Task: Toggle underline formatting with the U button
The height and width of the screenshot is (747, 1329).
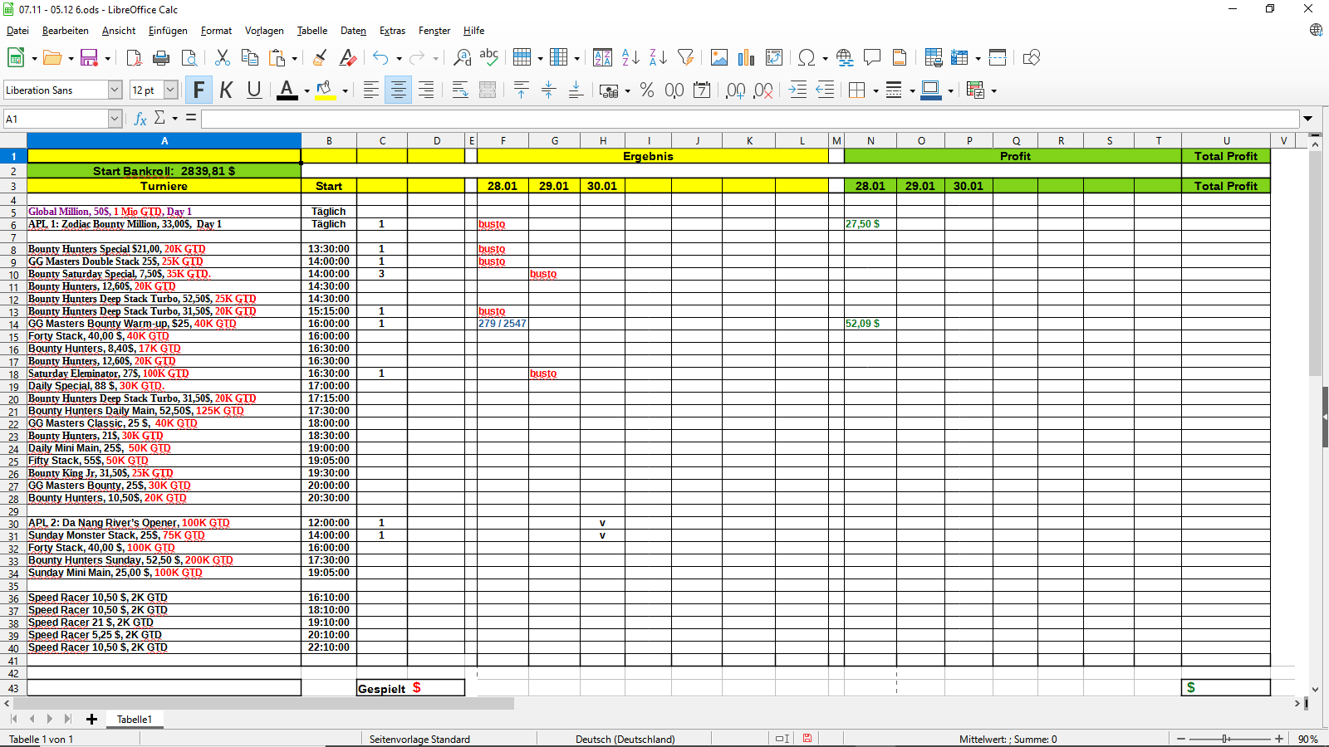Action: pos(254,90)
